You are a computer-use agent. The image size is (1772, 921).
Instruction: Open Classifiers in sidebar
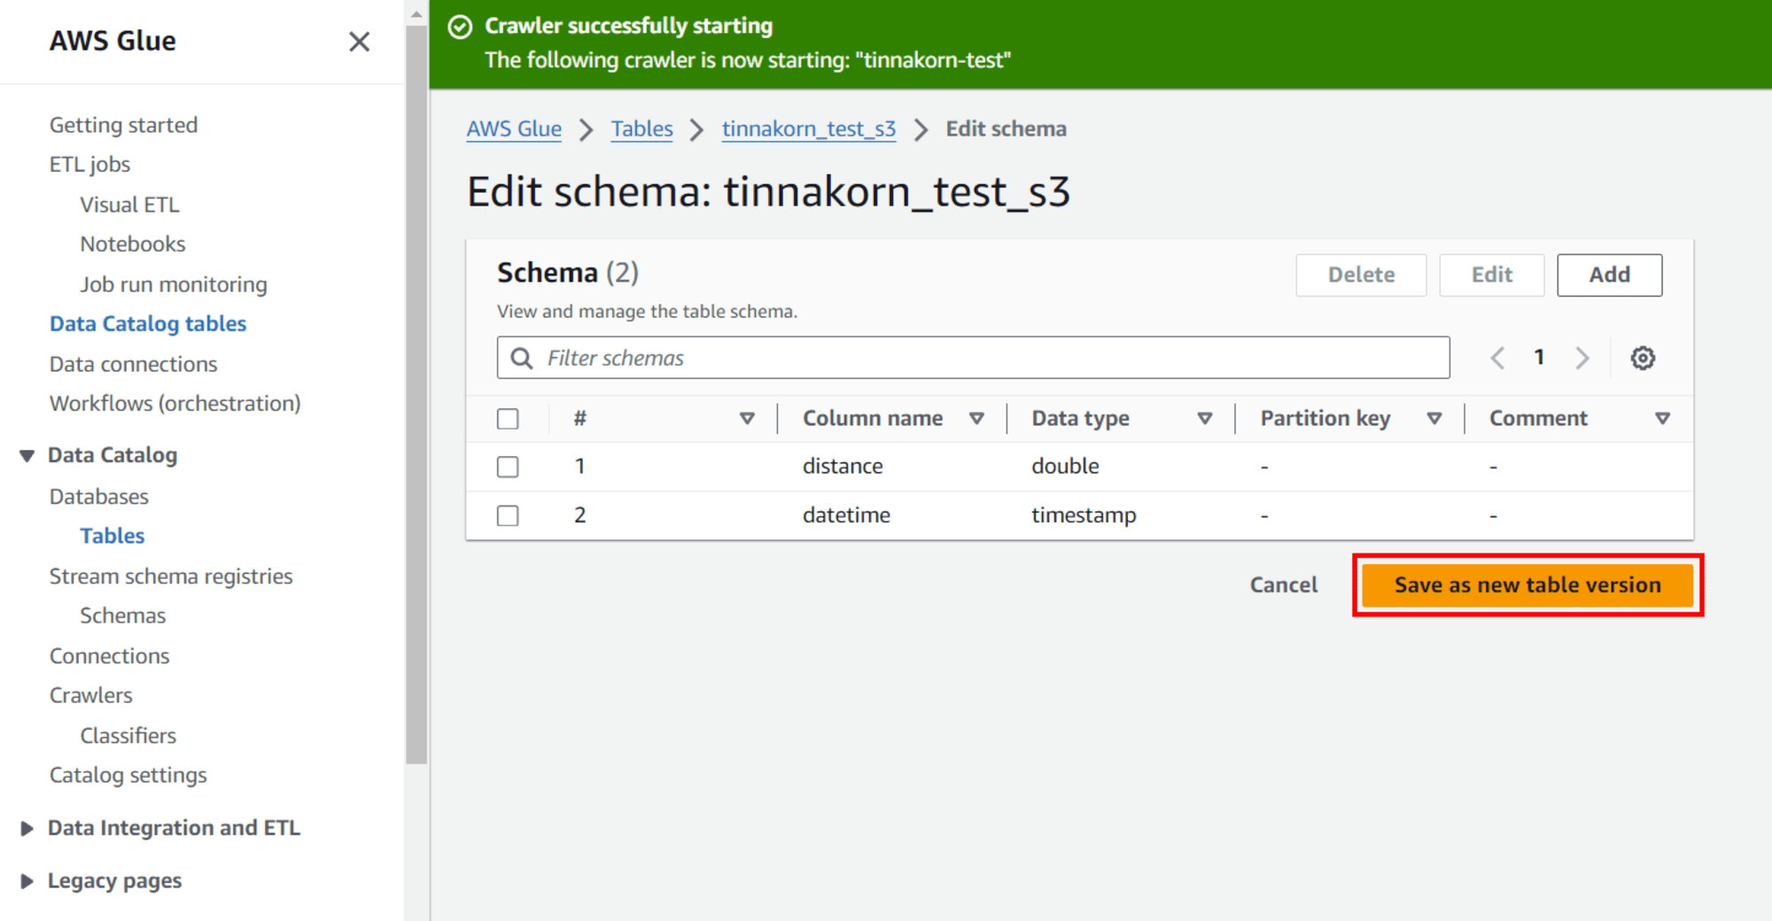pyautogui.click(x=128, y=736)
